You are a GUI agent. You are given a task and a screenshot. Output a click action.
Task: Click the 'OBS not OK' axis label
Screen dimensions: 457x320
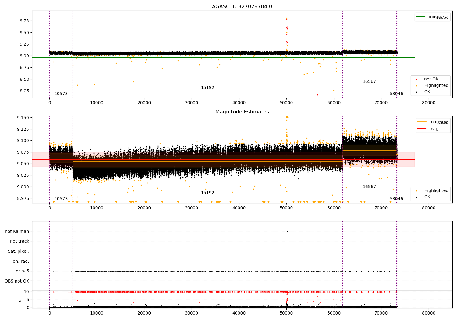point(17,281)
